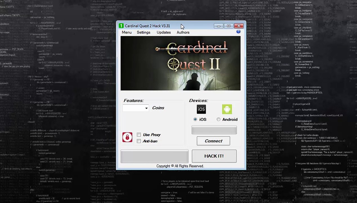Click the HACK IT! button
The image size is (357, 203).
click(x=214, y=156)
